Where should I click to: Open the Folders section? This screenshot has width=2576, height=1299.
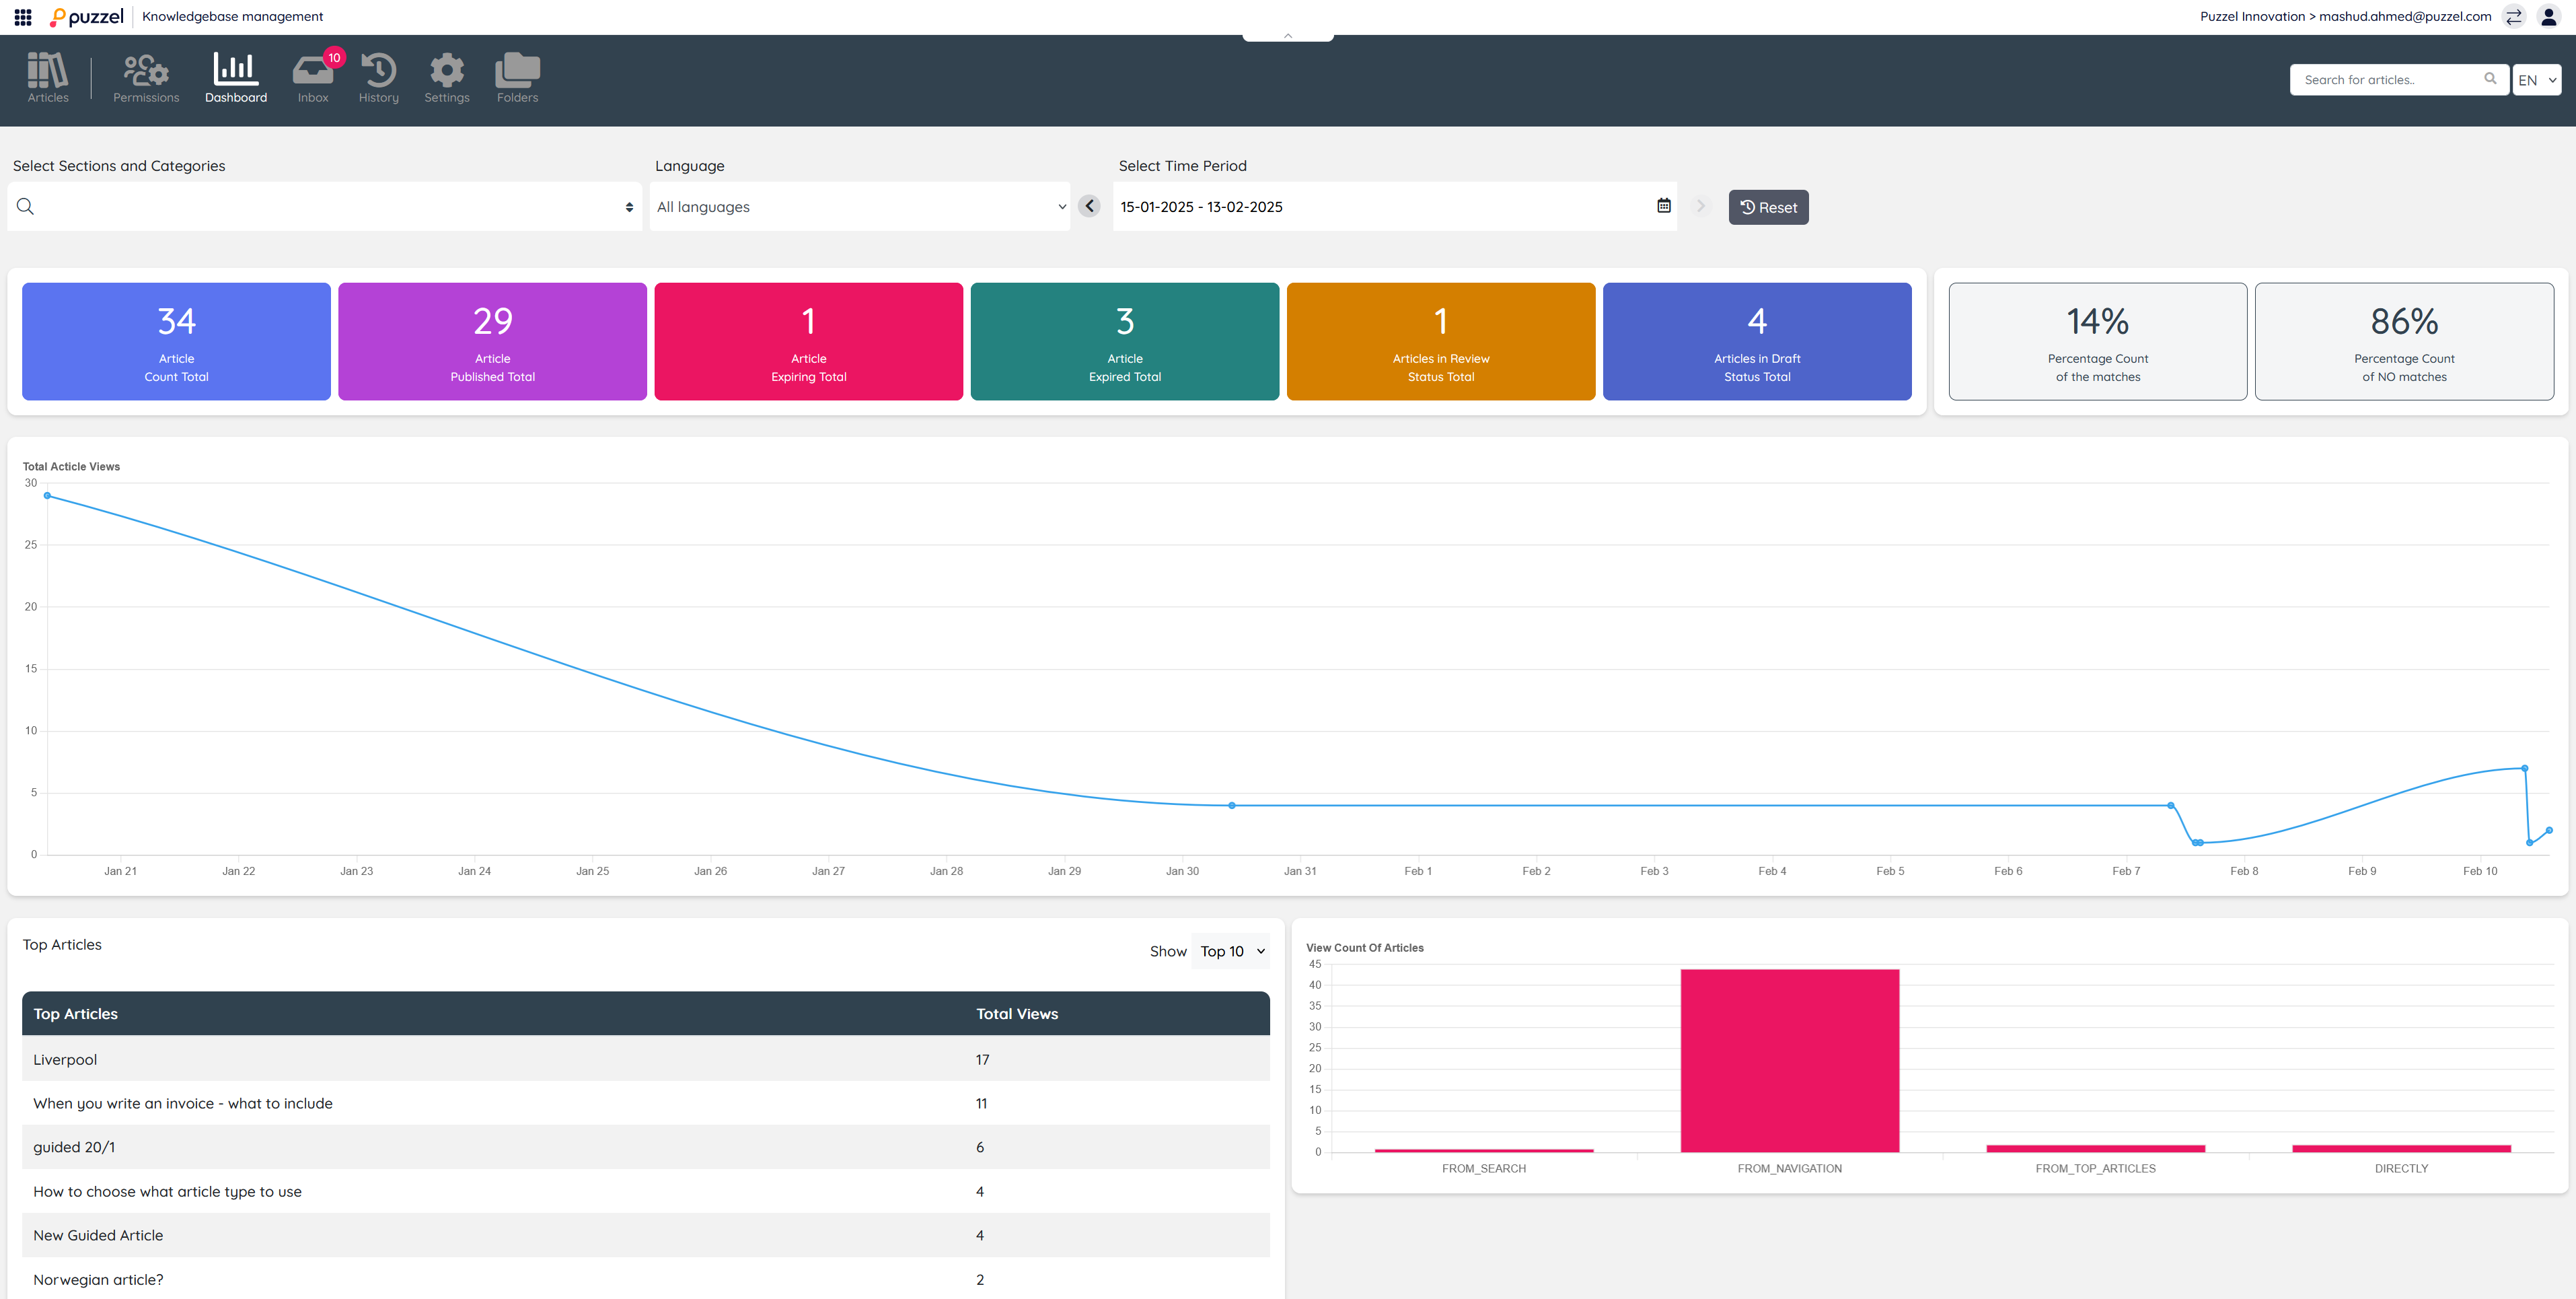coord(517,77)
